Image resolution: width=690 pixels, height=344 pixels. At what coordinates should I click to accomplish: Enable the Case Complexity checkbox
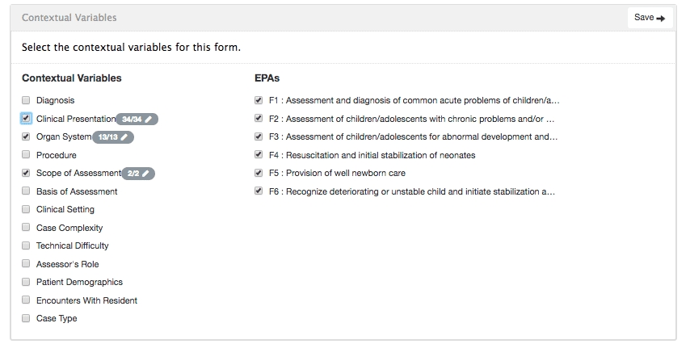(27, 228)
